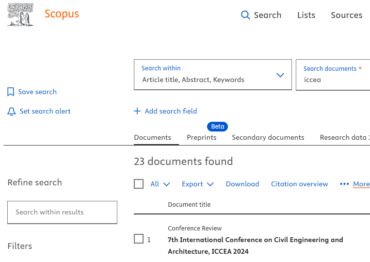Click the 23 documents found text

[x=183, y=162]
